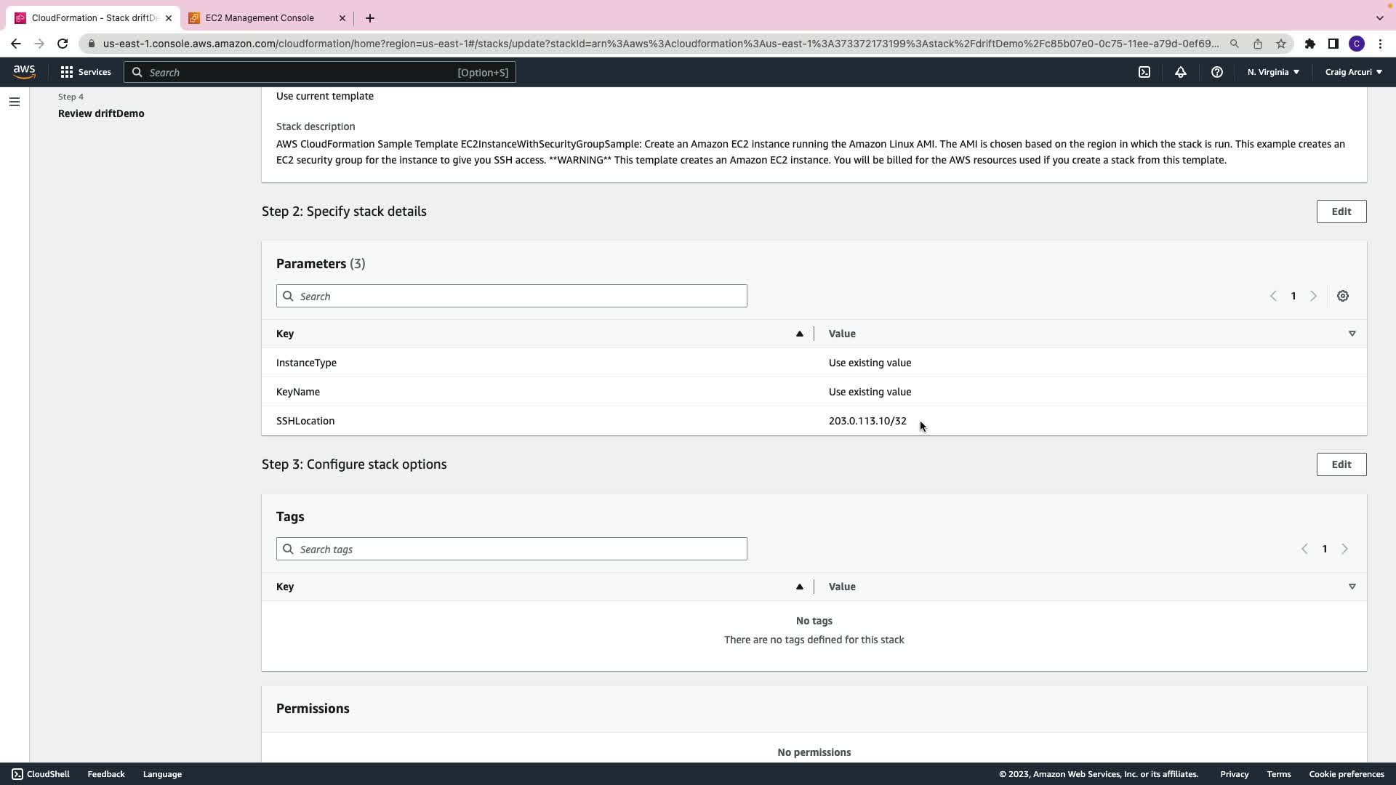Select Review driftDemo step in sidebar
The width and height of the screenshot is (1396, 785).
click(101, 113)
